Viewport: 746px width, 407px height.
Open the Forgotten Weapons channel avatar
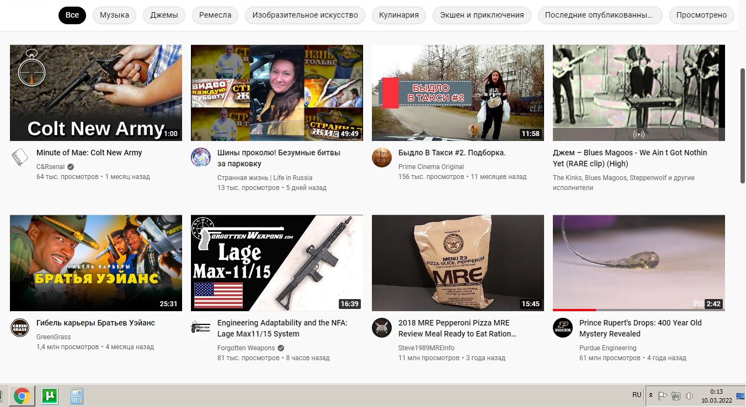[x=201, y=328]
